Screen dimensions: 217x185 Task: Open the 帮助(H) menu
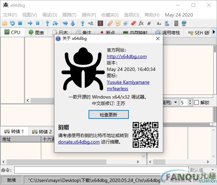[152, 15]
